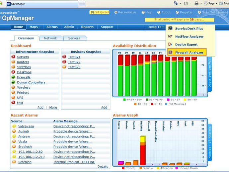Click the trouble status icon beside Wireless
This screenshot has height=172, width=229.
click(13, 87)
